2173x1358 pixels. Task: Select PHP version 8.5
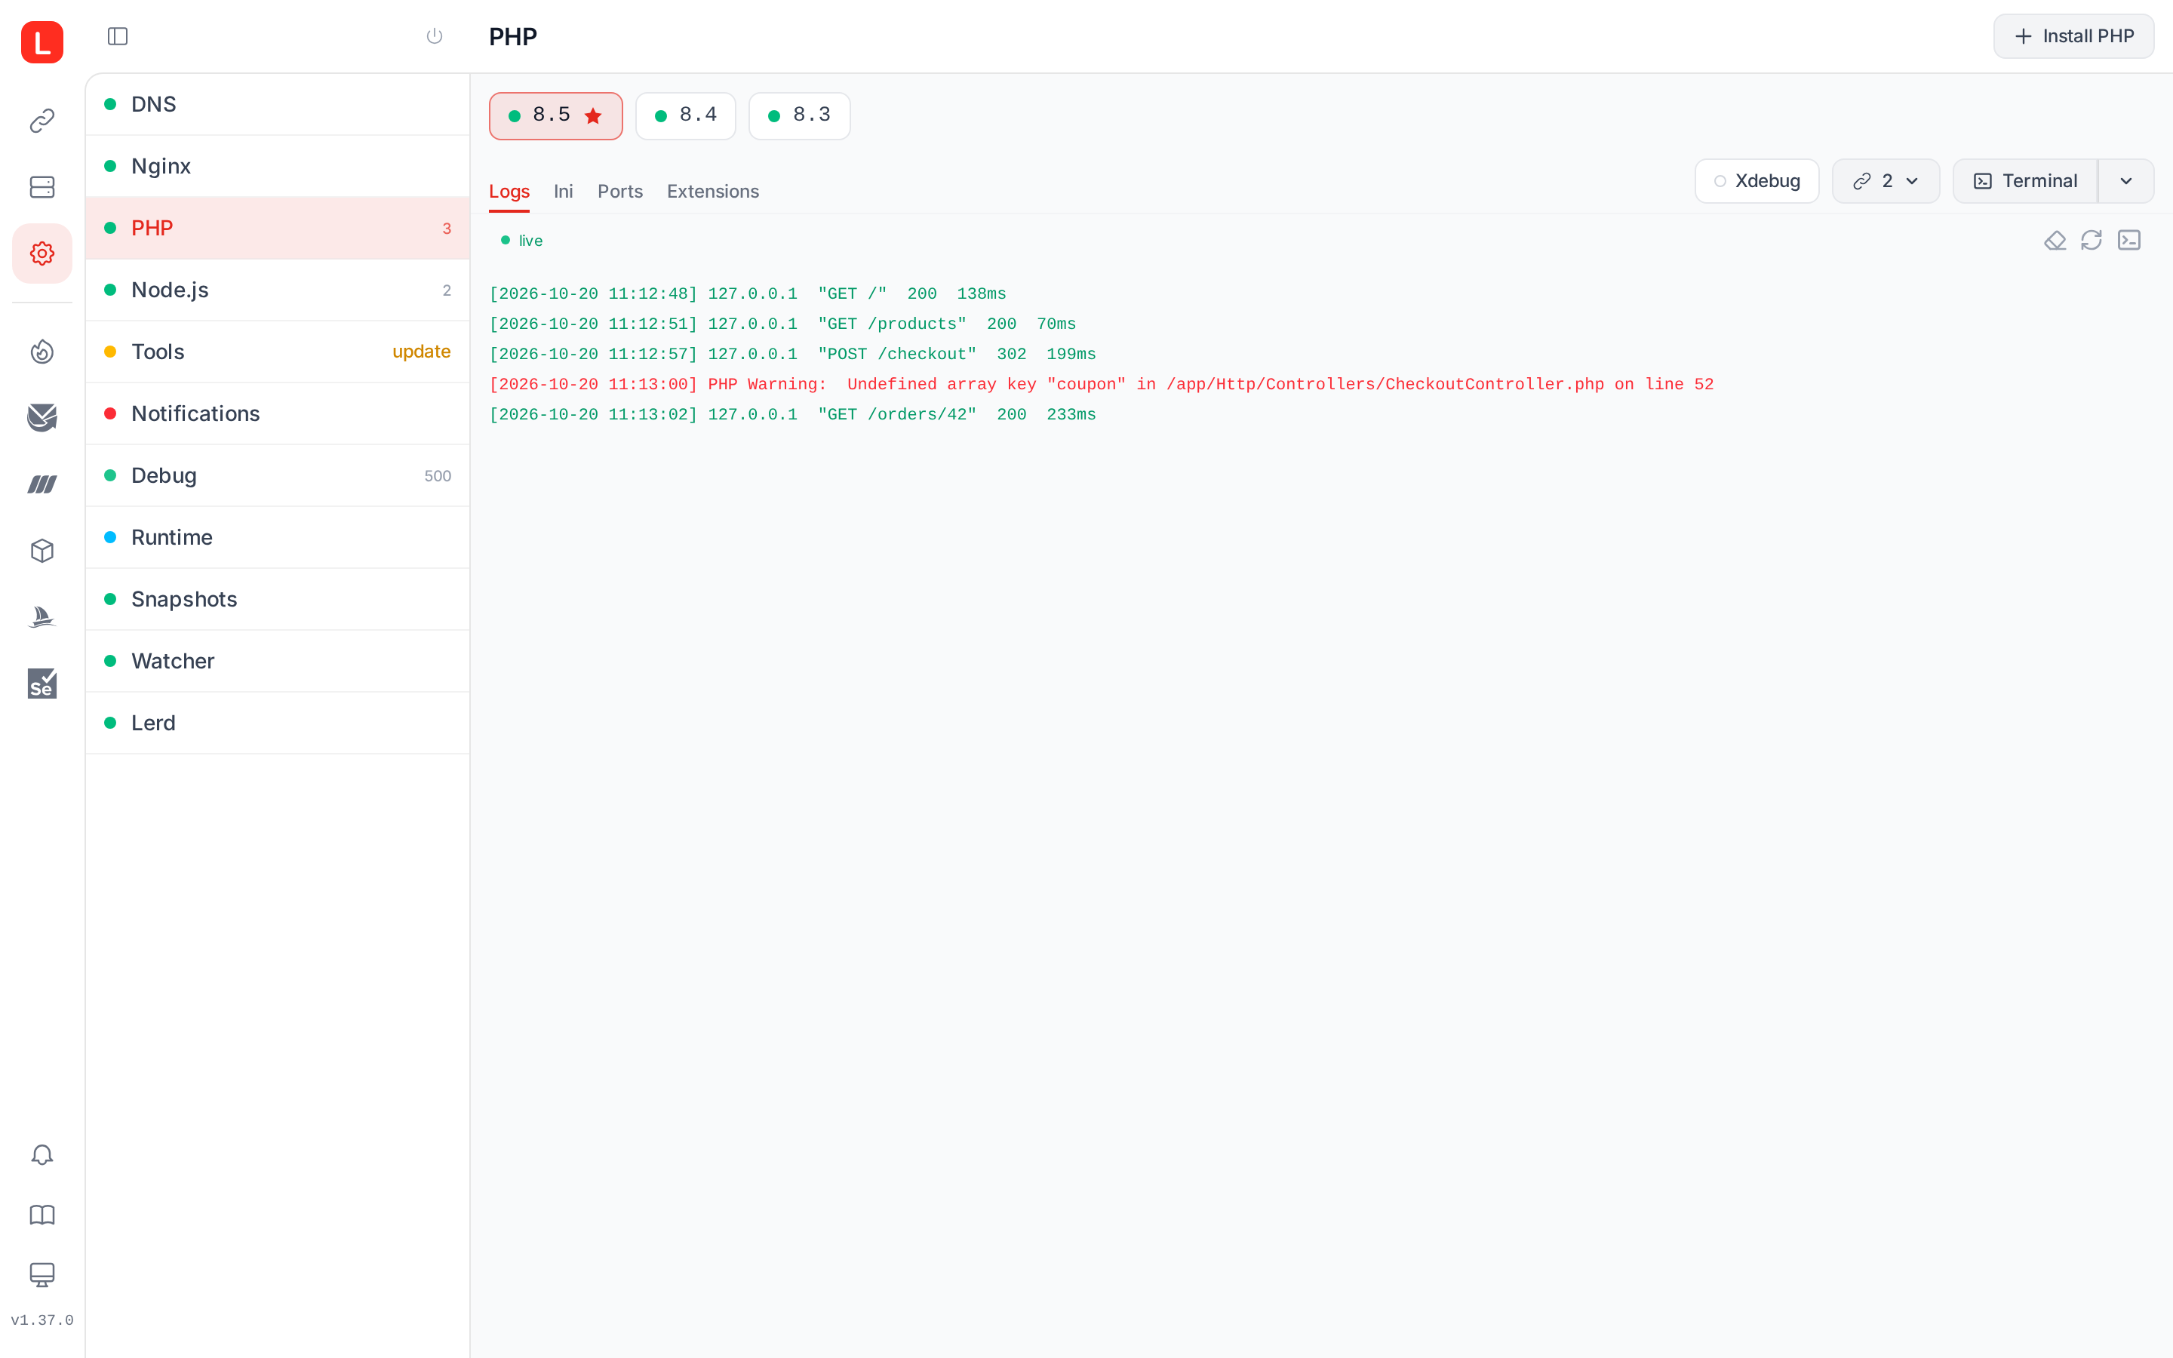coord(556,116)
